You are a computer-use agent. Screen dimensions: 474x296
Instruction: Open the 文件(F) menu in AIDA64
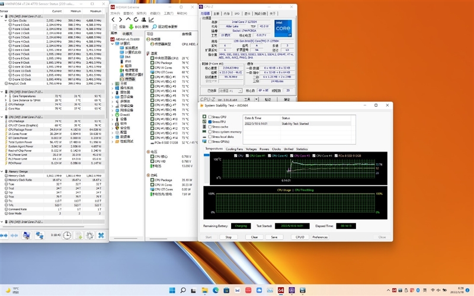115,13
